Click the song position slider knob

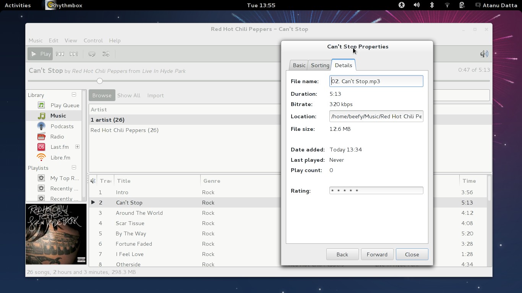point(100,81)
